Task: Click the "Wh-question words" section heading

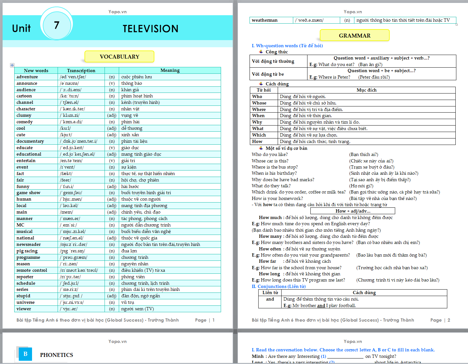Action: 287,46
